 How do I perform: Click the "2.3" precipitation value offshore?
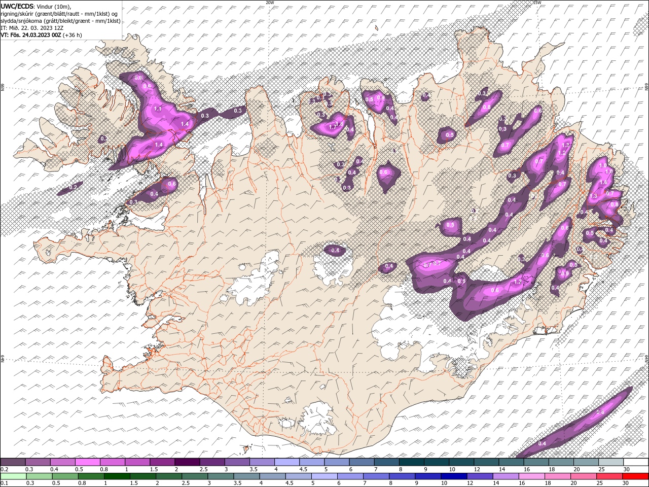click(x=601, y=411)
